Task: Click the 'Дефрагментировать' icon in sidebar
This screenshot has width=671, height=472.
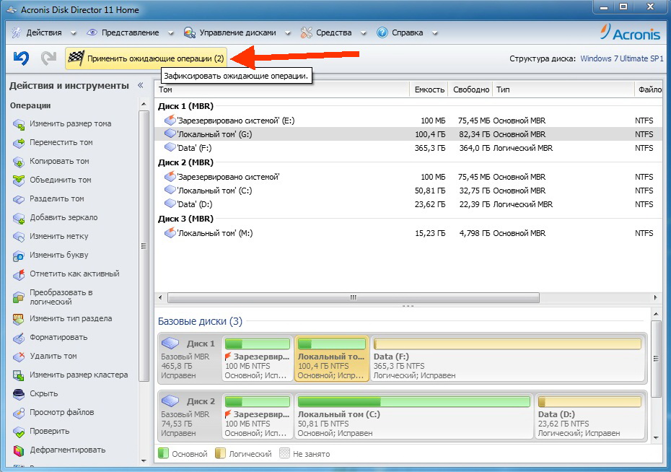Action: coord(19,450)
